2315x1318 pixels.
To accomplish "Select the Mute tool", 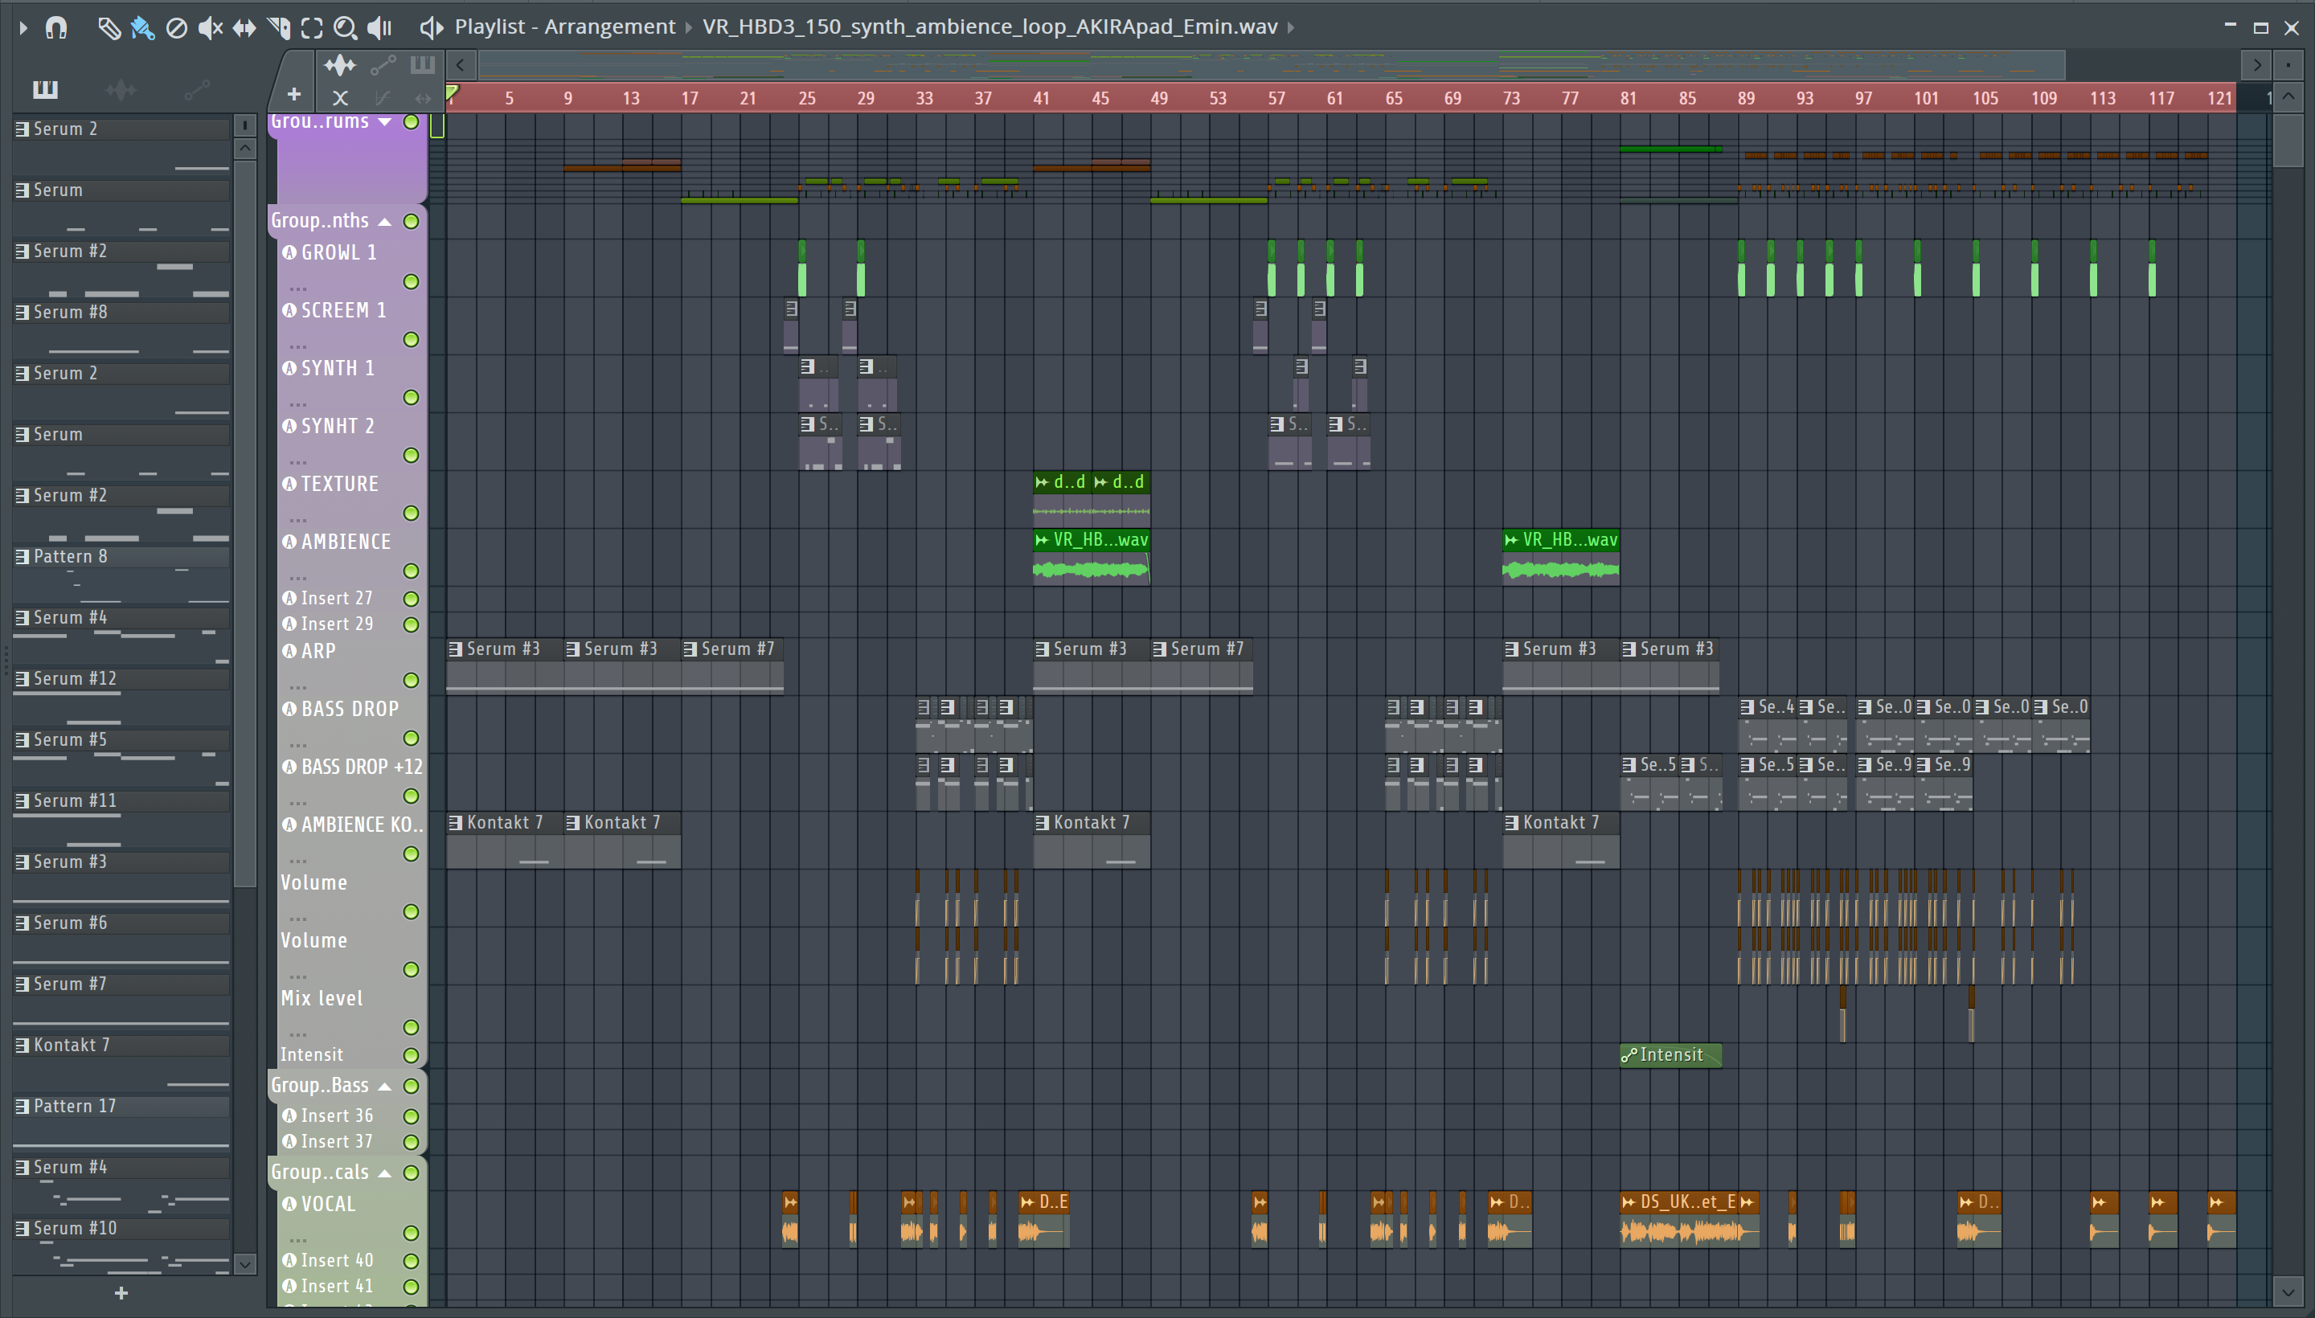I will click(x=209, y=28).
